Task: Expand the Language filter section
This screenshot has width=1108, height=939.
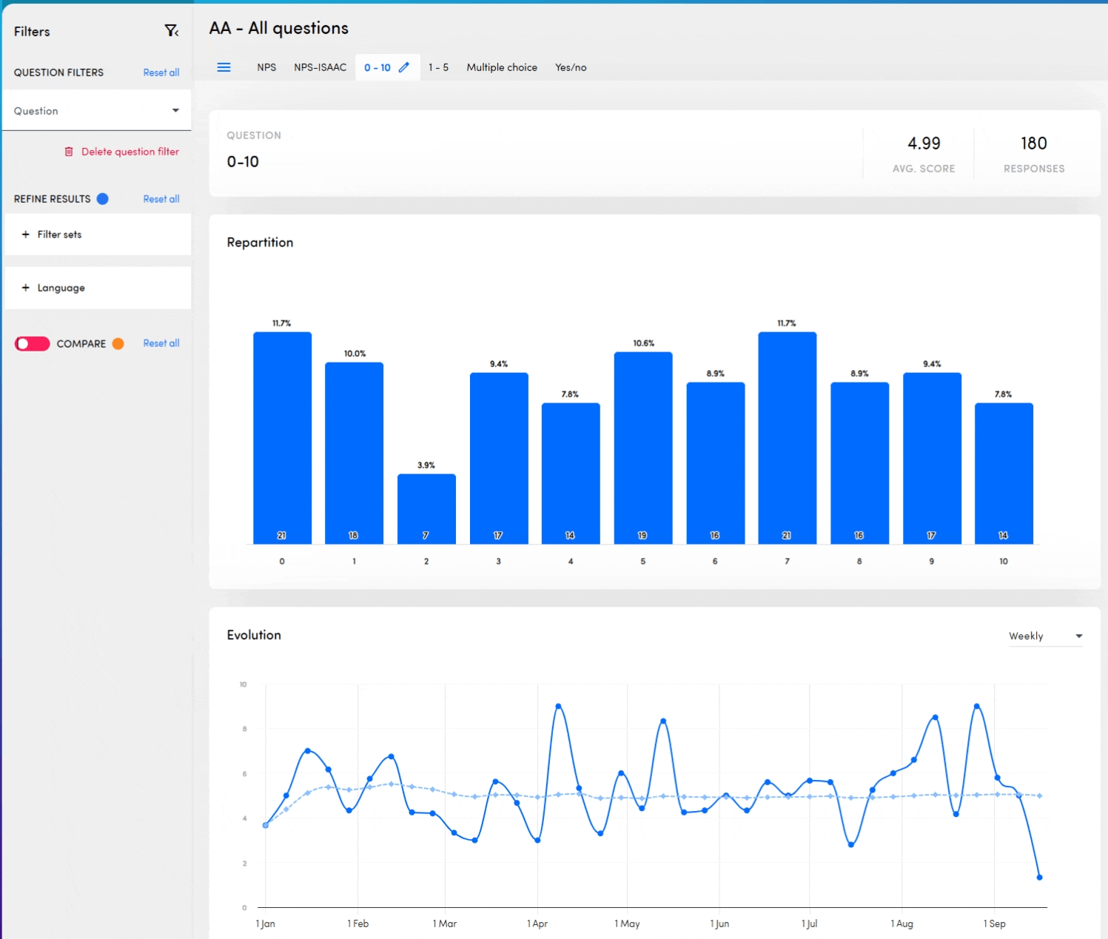Action: point(61,288)
